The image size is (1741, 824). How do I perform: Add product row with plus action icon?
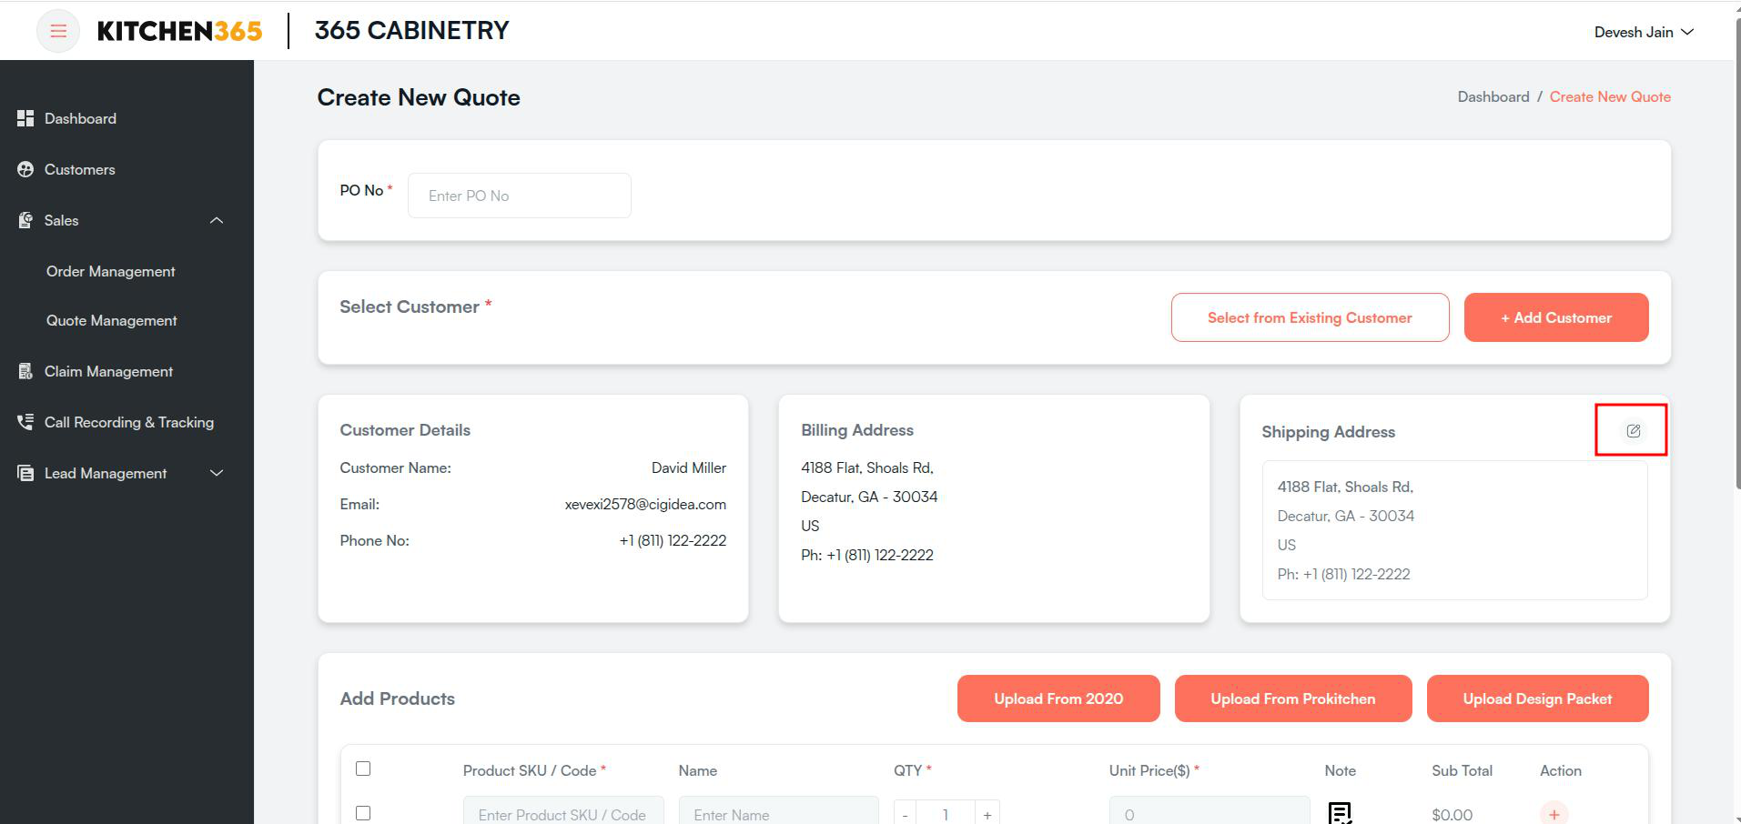tap(1554, 814)
